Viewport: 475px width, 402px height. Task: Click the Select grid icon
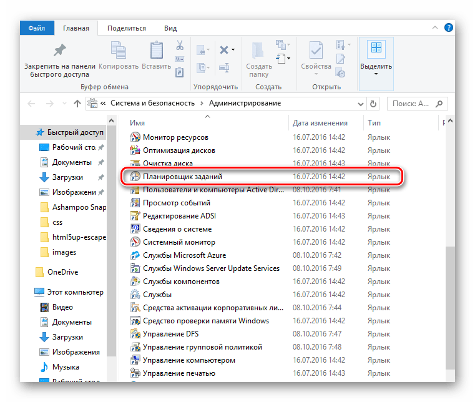(376, 49)
